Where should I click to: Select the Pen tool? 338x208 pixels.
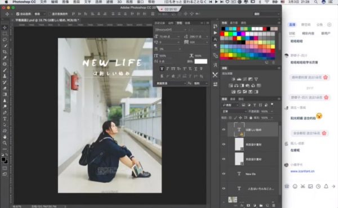(x=5, y=112)
